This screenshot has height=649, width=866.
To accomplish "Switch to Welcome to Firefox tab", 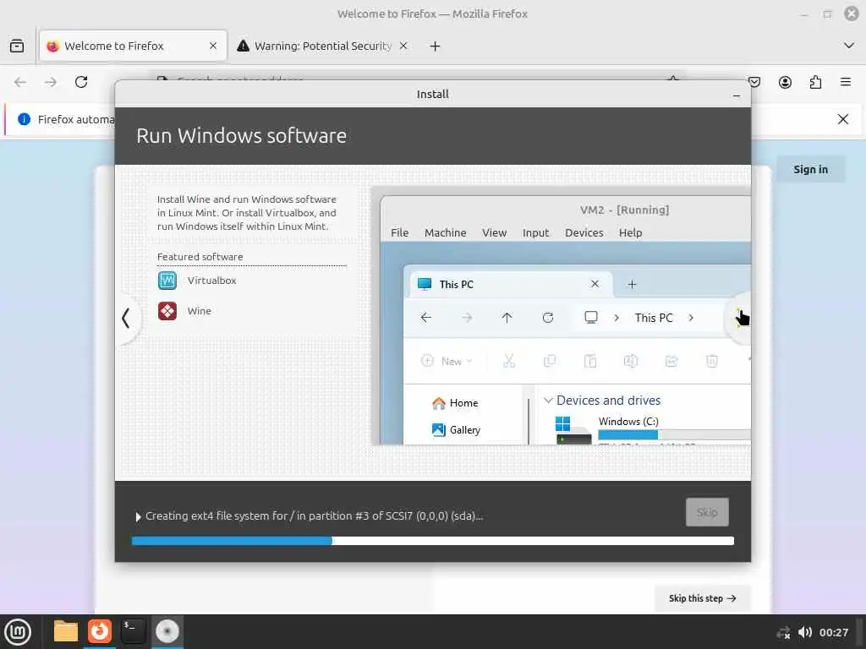I will [133, 46].
